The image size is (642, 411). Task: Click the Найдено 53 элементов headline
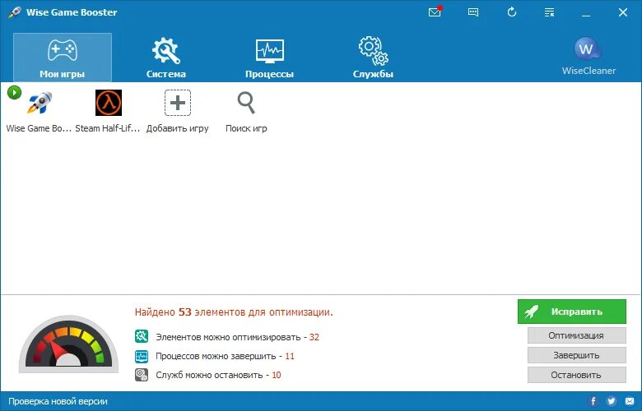pos(234,312)
